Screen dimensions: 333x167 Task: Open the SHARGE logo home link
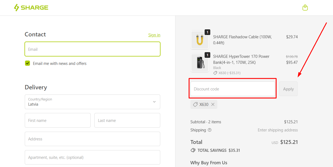(31, 8)
